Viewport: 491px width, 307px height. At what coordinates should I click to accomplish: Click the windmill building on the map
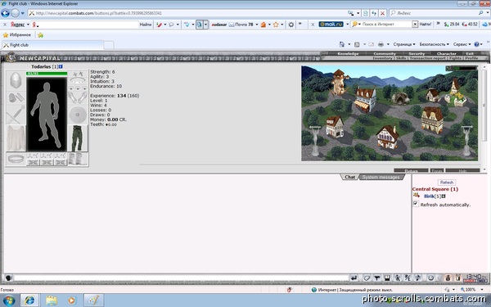[x=340, y=82]
